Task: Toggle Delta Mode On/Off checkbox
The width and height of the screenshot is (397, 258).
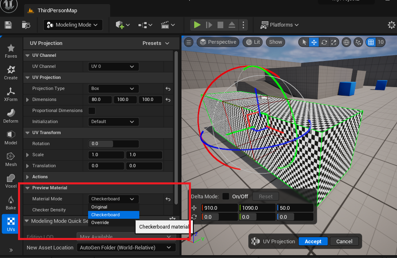Action: (x=225, y=196)
